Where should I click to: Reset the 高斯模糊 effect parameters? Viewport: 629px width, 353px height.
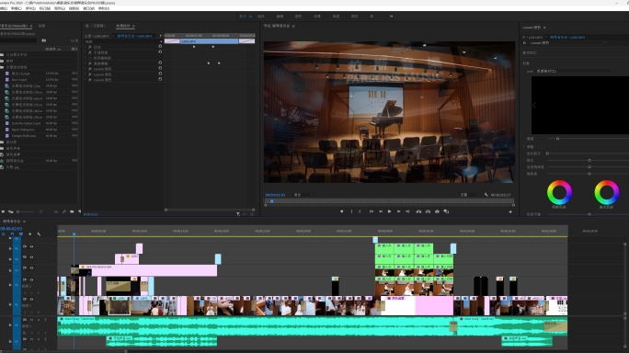pos(160,63)
